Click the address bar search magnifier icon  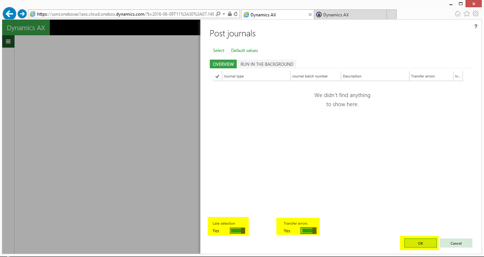[x=218, y=14]
